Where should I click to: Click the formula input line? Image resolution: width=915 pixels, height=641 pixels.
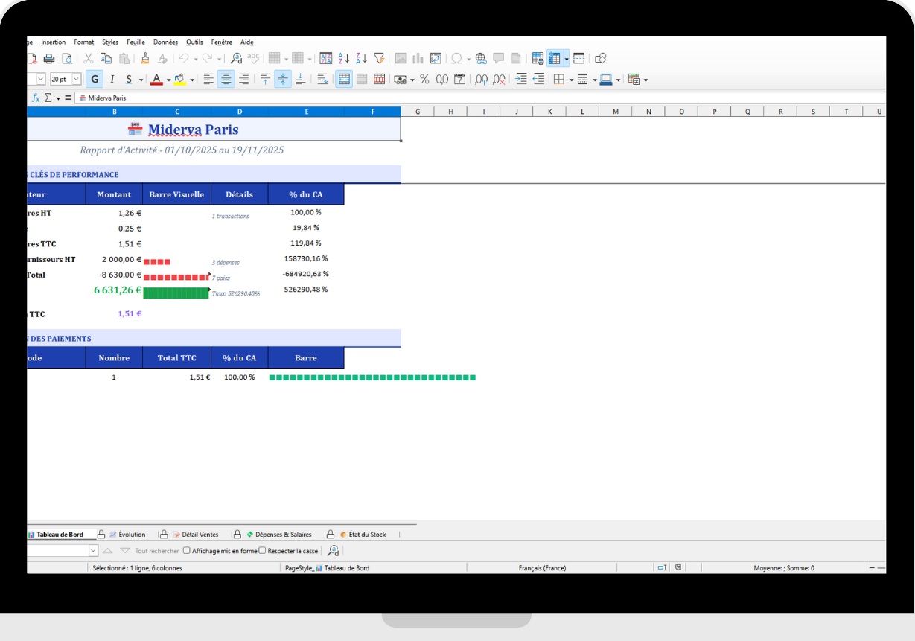point(476,98)
